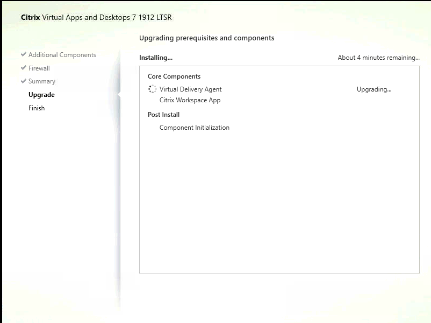Click the checkmark next to Firewall
The width and height of the screenshot is (431, 323).
point(23,67)
